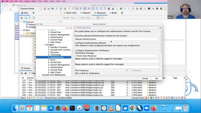Viewport: 201px width, 113px height.
Task: Open Docker whale icon in the Dock
Action: [x=125, y=108]
